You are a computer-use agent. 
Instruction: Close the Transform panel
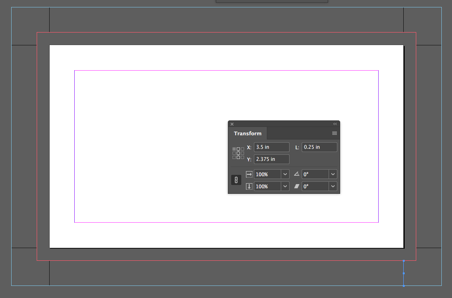pyautogui.click(x=232, y=124)
